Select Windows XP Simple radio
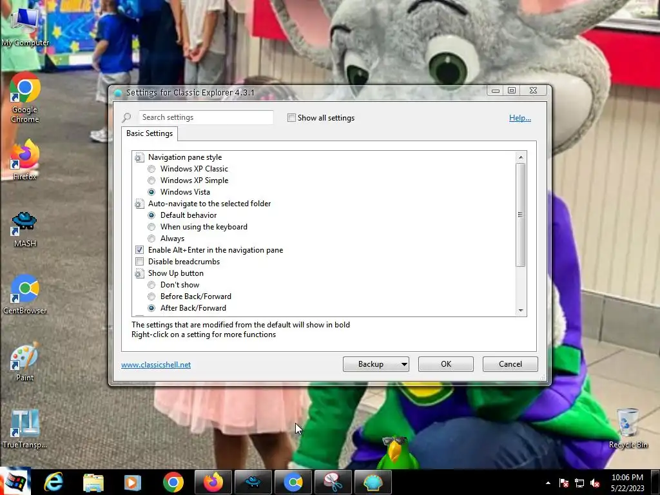This screenshot has width=660, height=495. pos(151,180)
